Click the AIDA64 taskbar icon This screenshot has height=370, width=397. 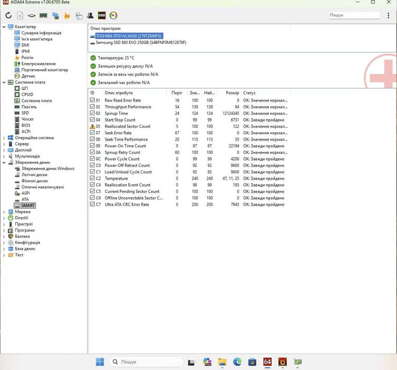pyautogui.click(x=267, y=362)
